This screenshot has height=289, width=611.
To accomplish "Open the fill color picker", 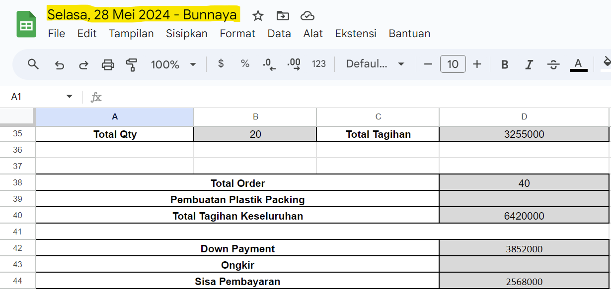I will coord(606,63).
